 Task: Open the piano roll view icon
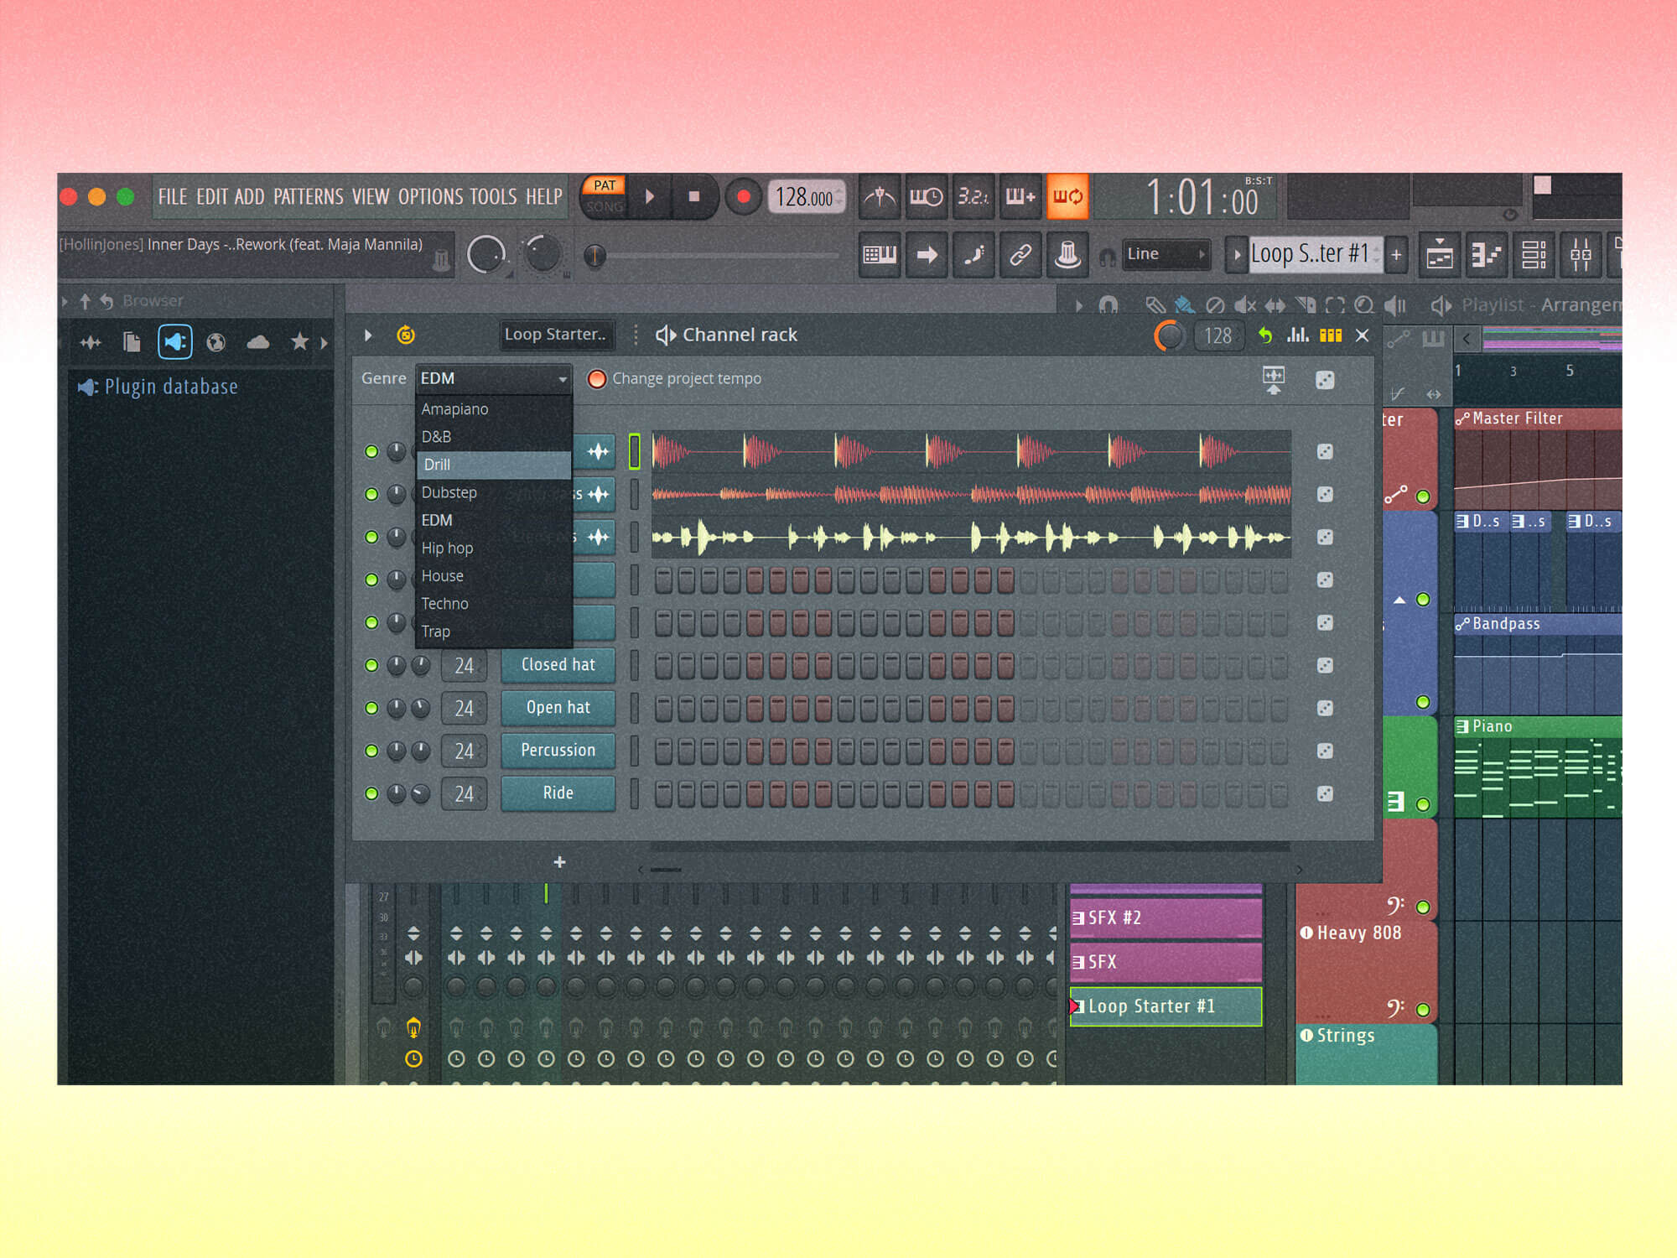pos(1486,254)
